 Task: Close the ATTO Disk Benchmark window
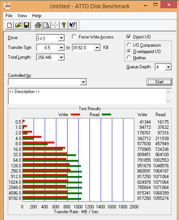pyautogui.click(x=169, y=4)
